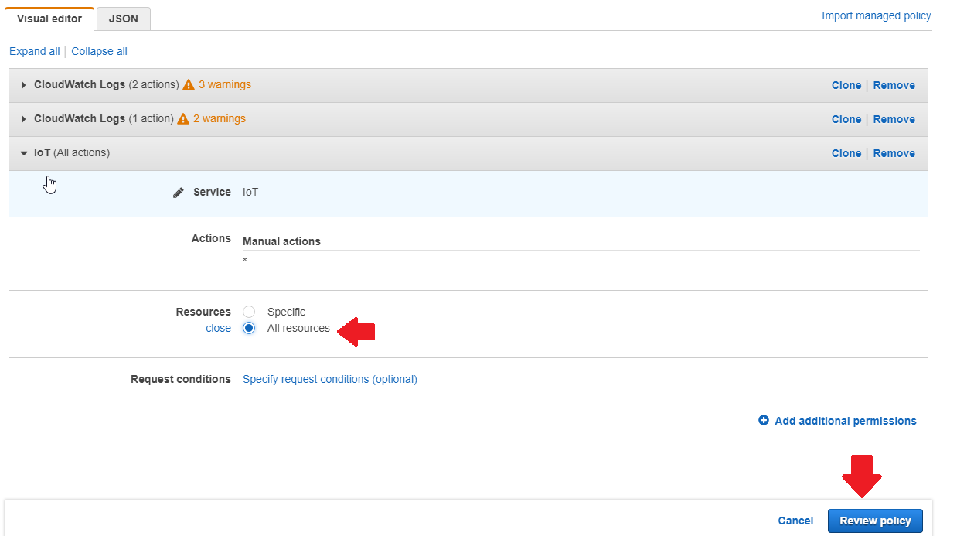Click the Cancel link
This screenshot has width=967, height=536.
click(x=795, y=521)
